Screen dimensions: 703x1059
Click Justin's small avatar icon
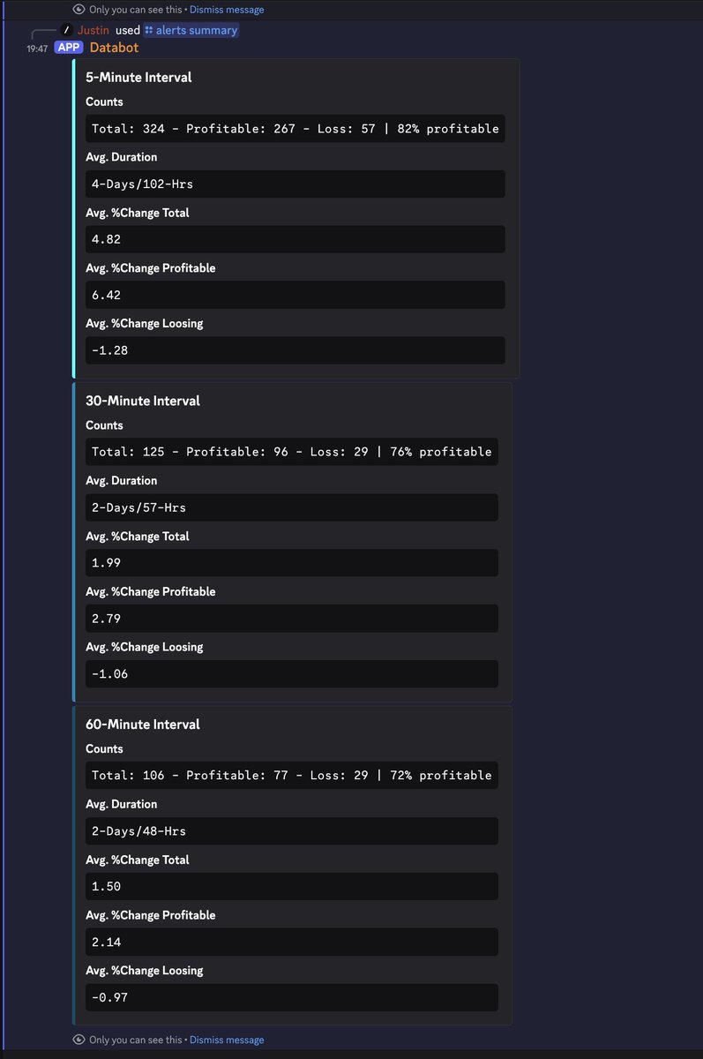tap(66, 30)
